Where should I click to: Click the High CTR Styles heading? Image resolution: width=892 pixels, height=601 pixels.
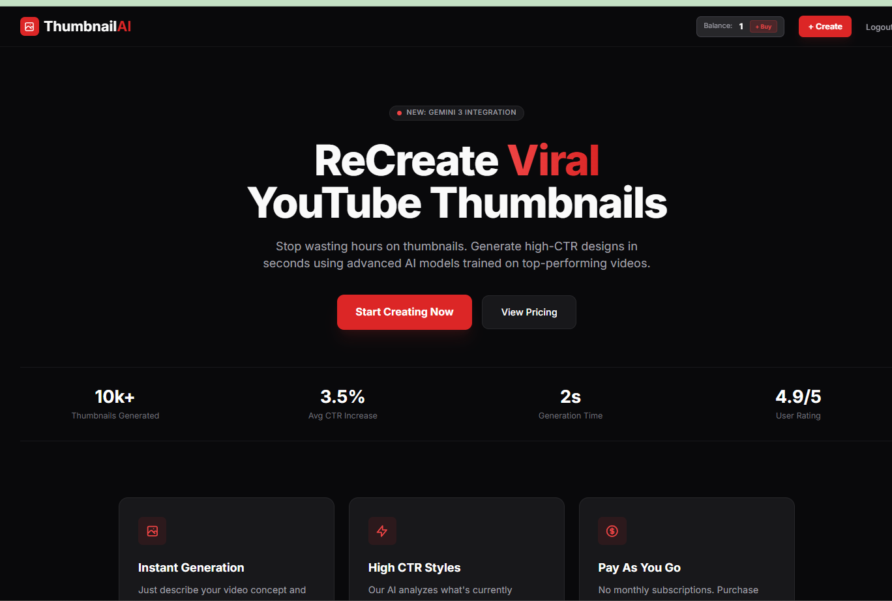point(415,568)
